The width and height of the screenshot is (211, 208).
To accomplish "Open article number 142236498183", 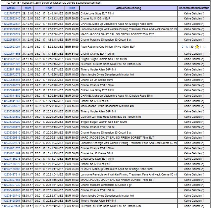I will [x=11, y=190].
